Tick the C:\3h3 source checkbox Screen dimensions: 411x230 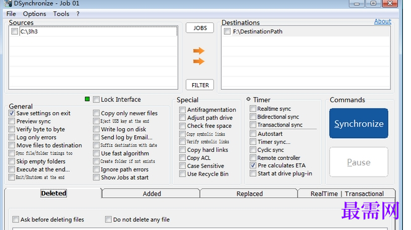coord(15,32)
